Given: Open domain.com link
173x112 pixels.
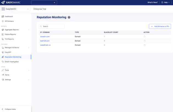Looking at the screenshot, I should pos(45,37).
